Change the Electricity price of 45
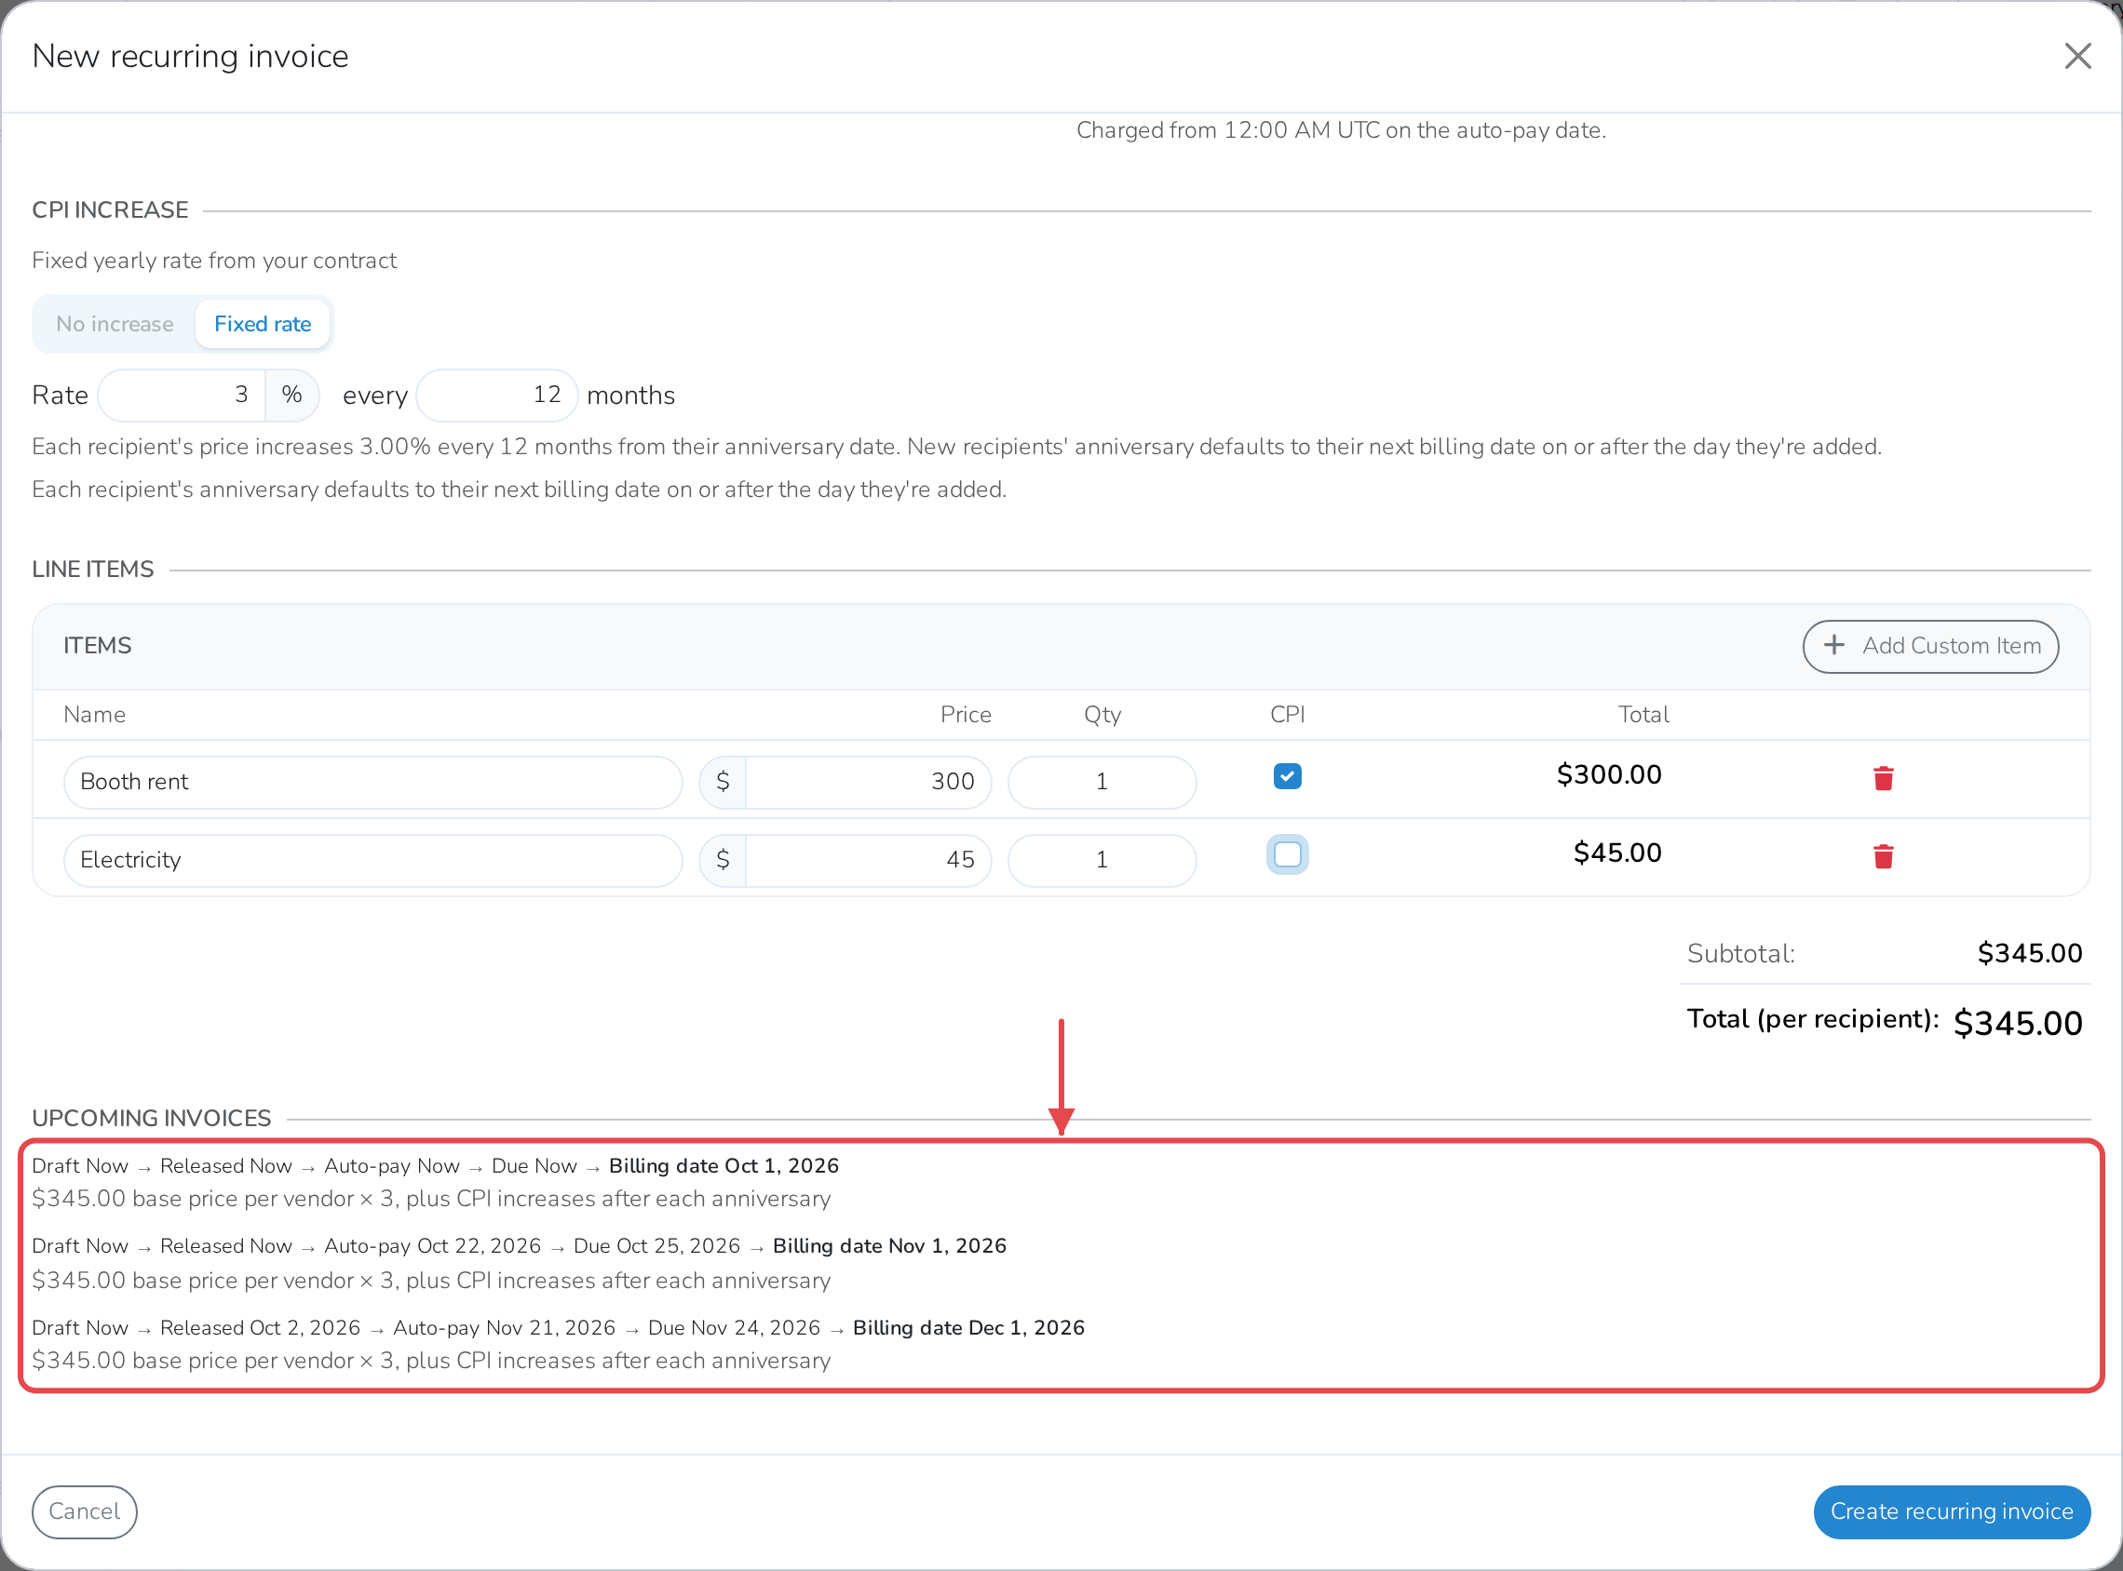 868,860
